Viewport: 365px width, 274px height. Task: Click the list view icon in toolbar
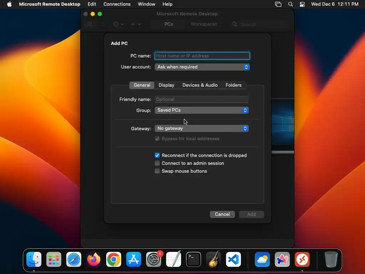click(x=102, y=24)
